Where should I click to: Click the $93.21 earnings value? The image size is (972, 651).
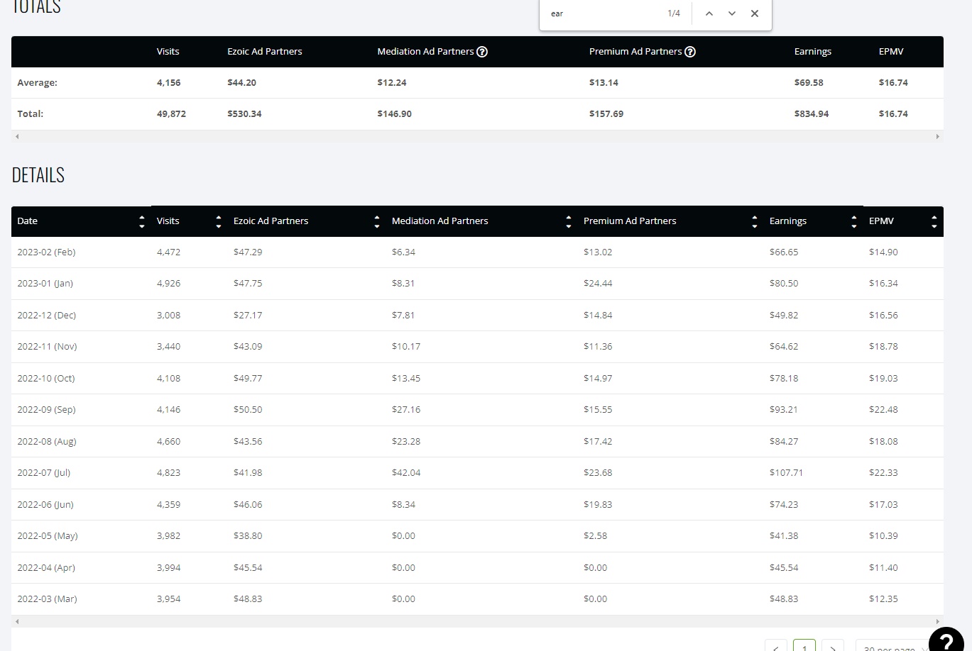[x=784, y=409]
